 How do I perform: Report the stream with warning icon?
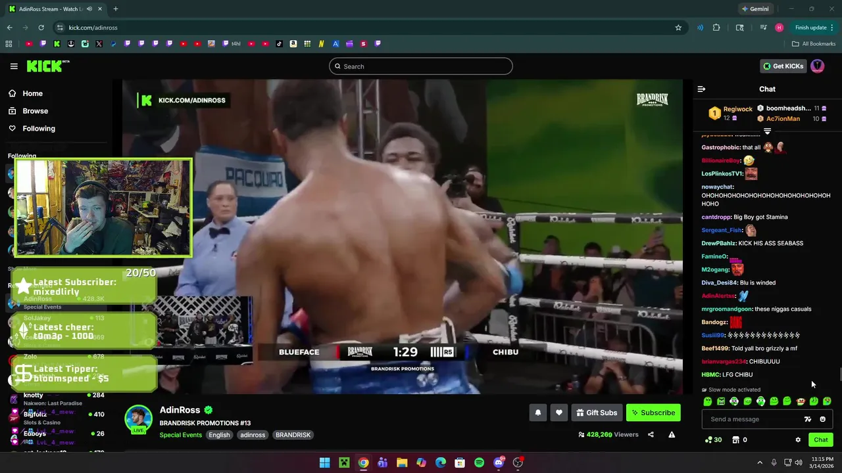(672, 434)
